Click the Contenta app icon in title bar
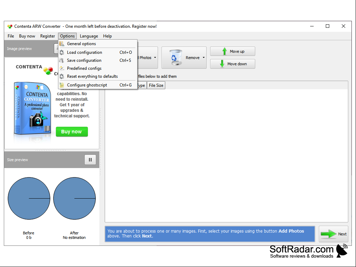The image size is (356, 267). point(9,26)
